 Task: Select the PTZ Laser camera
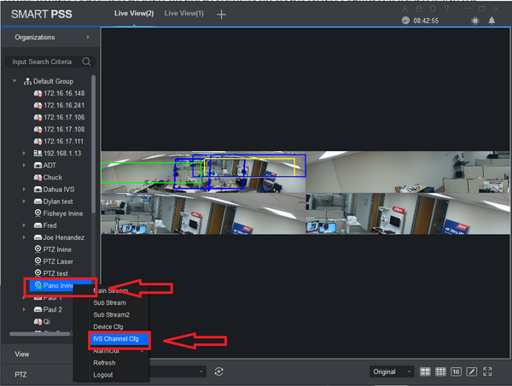(x=54, y=261)
